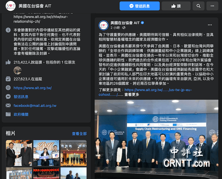Click the AIT page logo in header
This screenshot has height=179, width=222.
[x=10, y=6]
